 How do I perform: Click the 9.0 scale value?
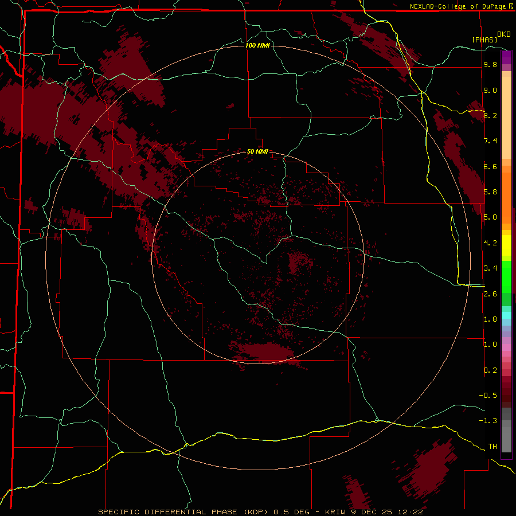point(490,90)
